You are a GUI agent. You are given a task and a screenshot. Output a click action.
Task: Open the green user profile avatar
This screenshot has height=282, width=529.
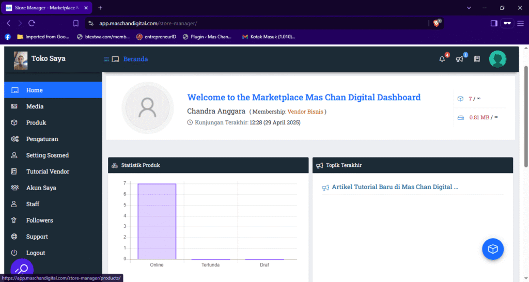(x=497, y=59)
